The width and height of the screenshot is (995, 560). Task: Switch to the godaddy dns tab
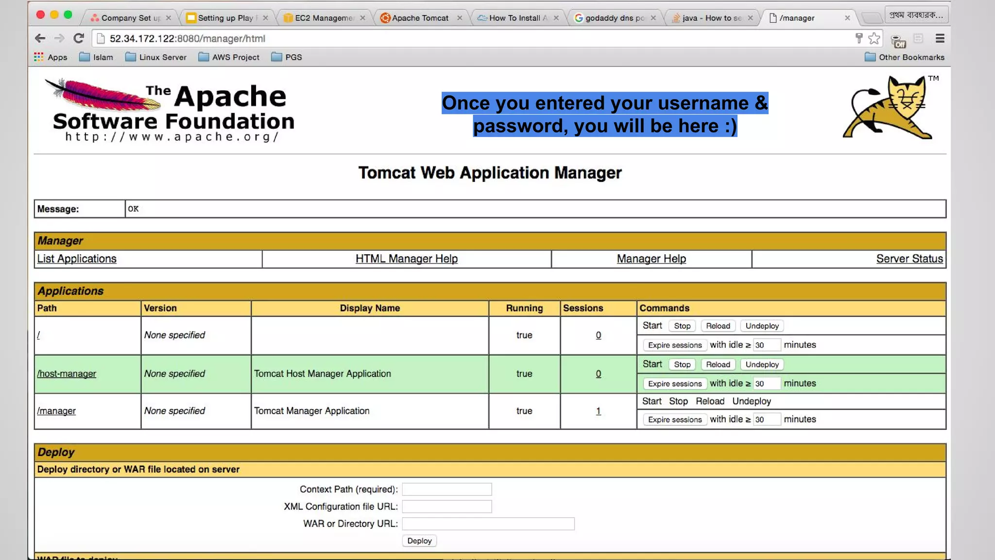[614, 18]
